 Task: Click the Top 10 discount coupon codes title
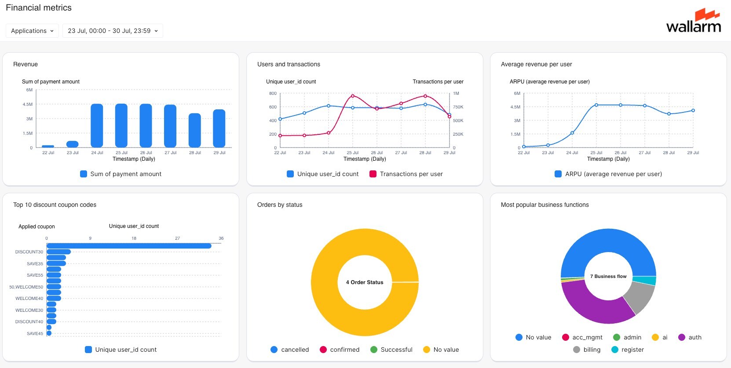click(x=55, y=205)
